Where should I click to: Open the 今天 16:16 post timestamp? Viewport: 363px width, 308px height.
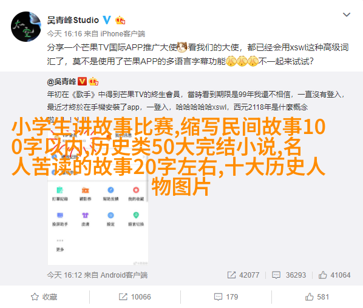coord(64,34)
